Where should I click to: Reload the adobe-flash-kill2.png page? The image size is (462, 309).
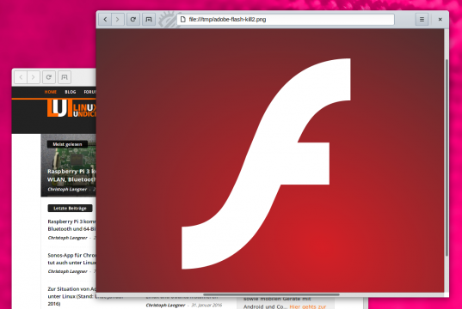pos(133,20)
